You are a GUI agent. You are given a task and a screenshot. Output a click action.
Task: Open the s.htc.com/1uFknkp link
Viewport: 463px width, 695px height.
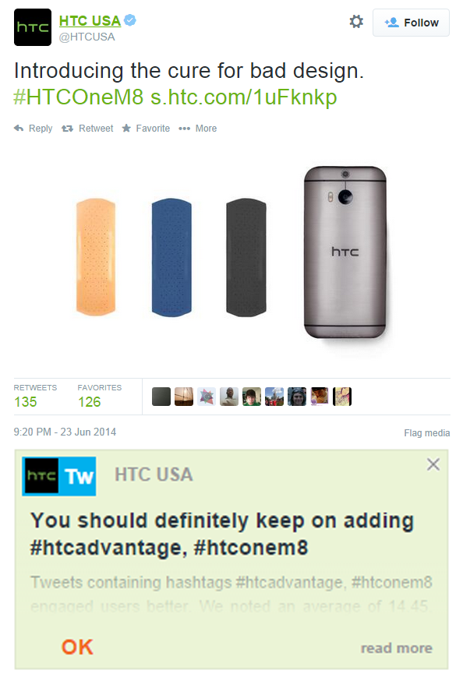pyautogui.click(x=243, y=97)
